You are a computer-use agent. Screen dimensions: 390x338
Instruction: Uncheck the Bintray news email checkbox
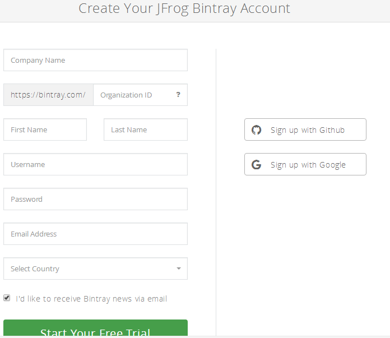[x=7, y=298]
